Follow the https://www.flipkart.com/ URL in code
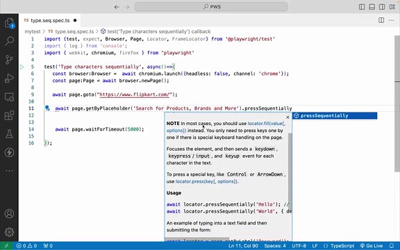400x250 pixels. click(x=135, y=94)
